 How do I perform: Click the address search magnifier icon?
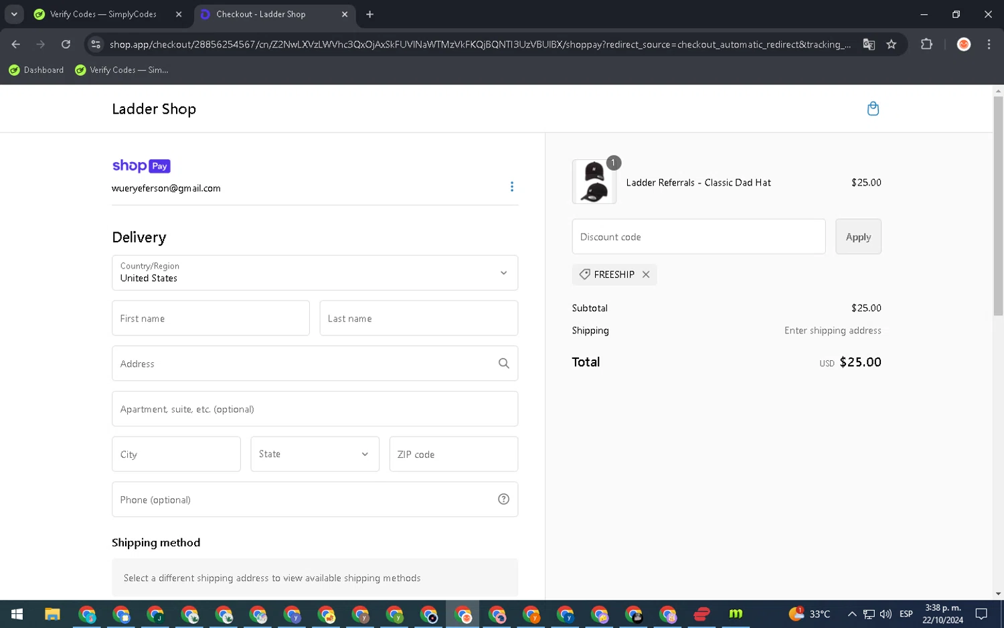[503, 364]
